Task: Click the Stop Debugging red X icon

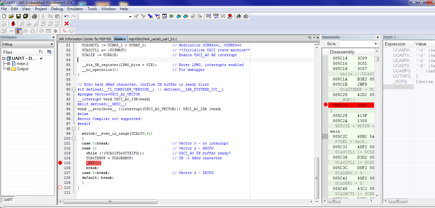Action: tap(66, 24)
